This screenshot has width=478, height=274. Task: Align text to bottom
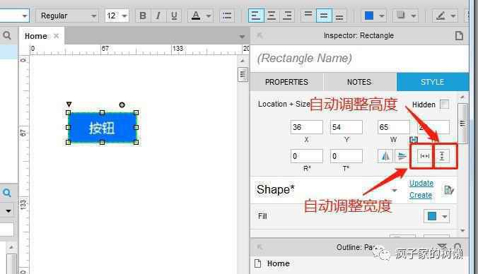click(x=339, y=16)
